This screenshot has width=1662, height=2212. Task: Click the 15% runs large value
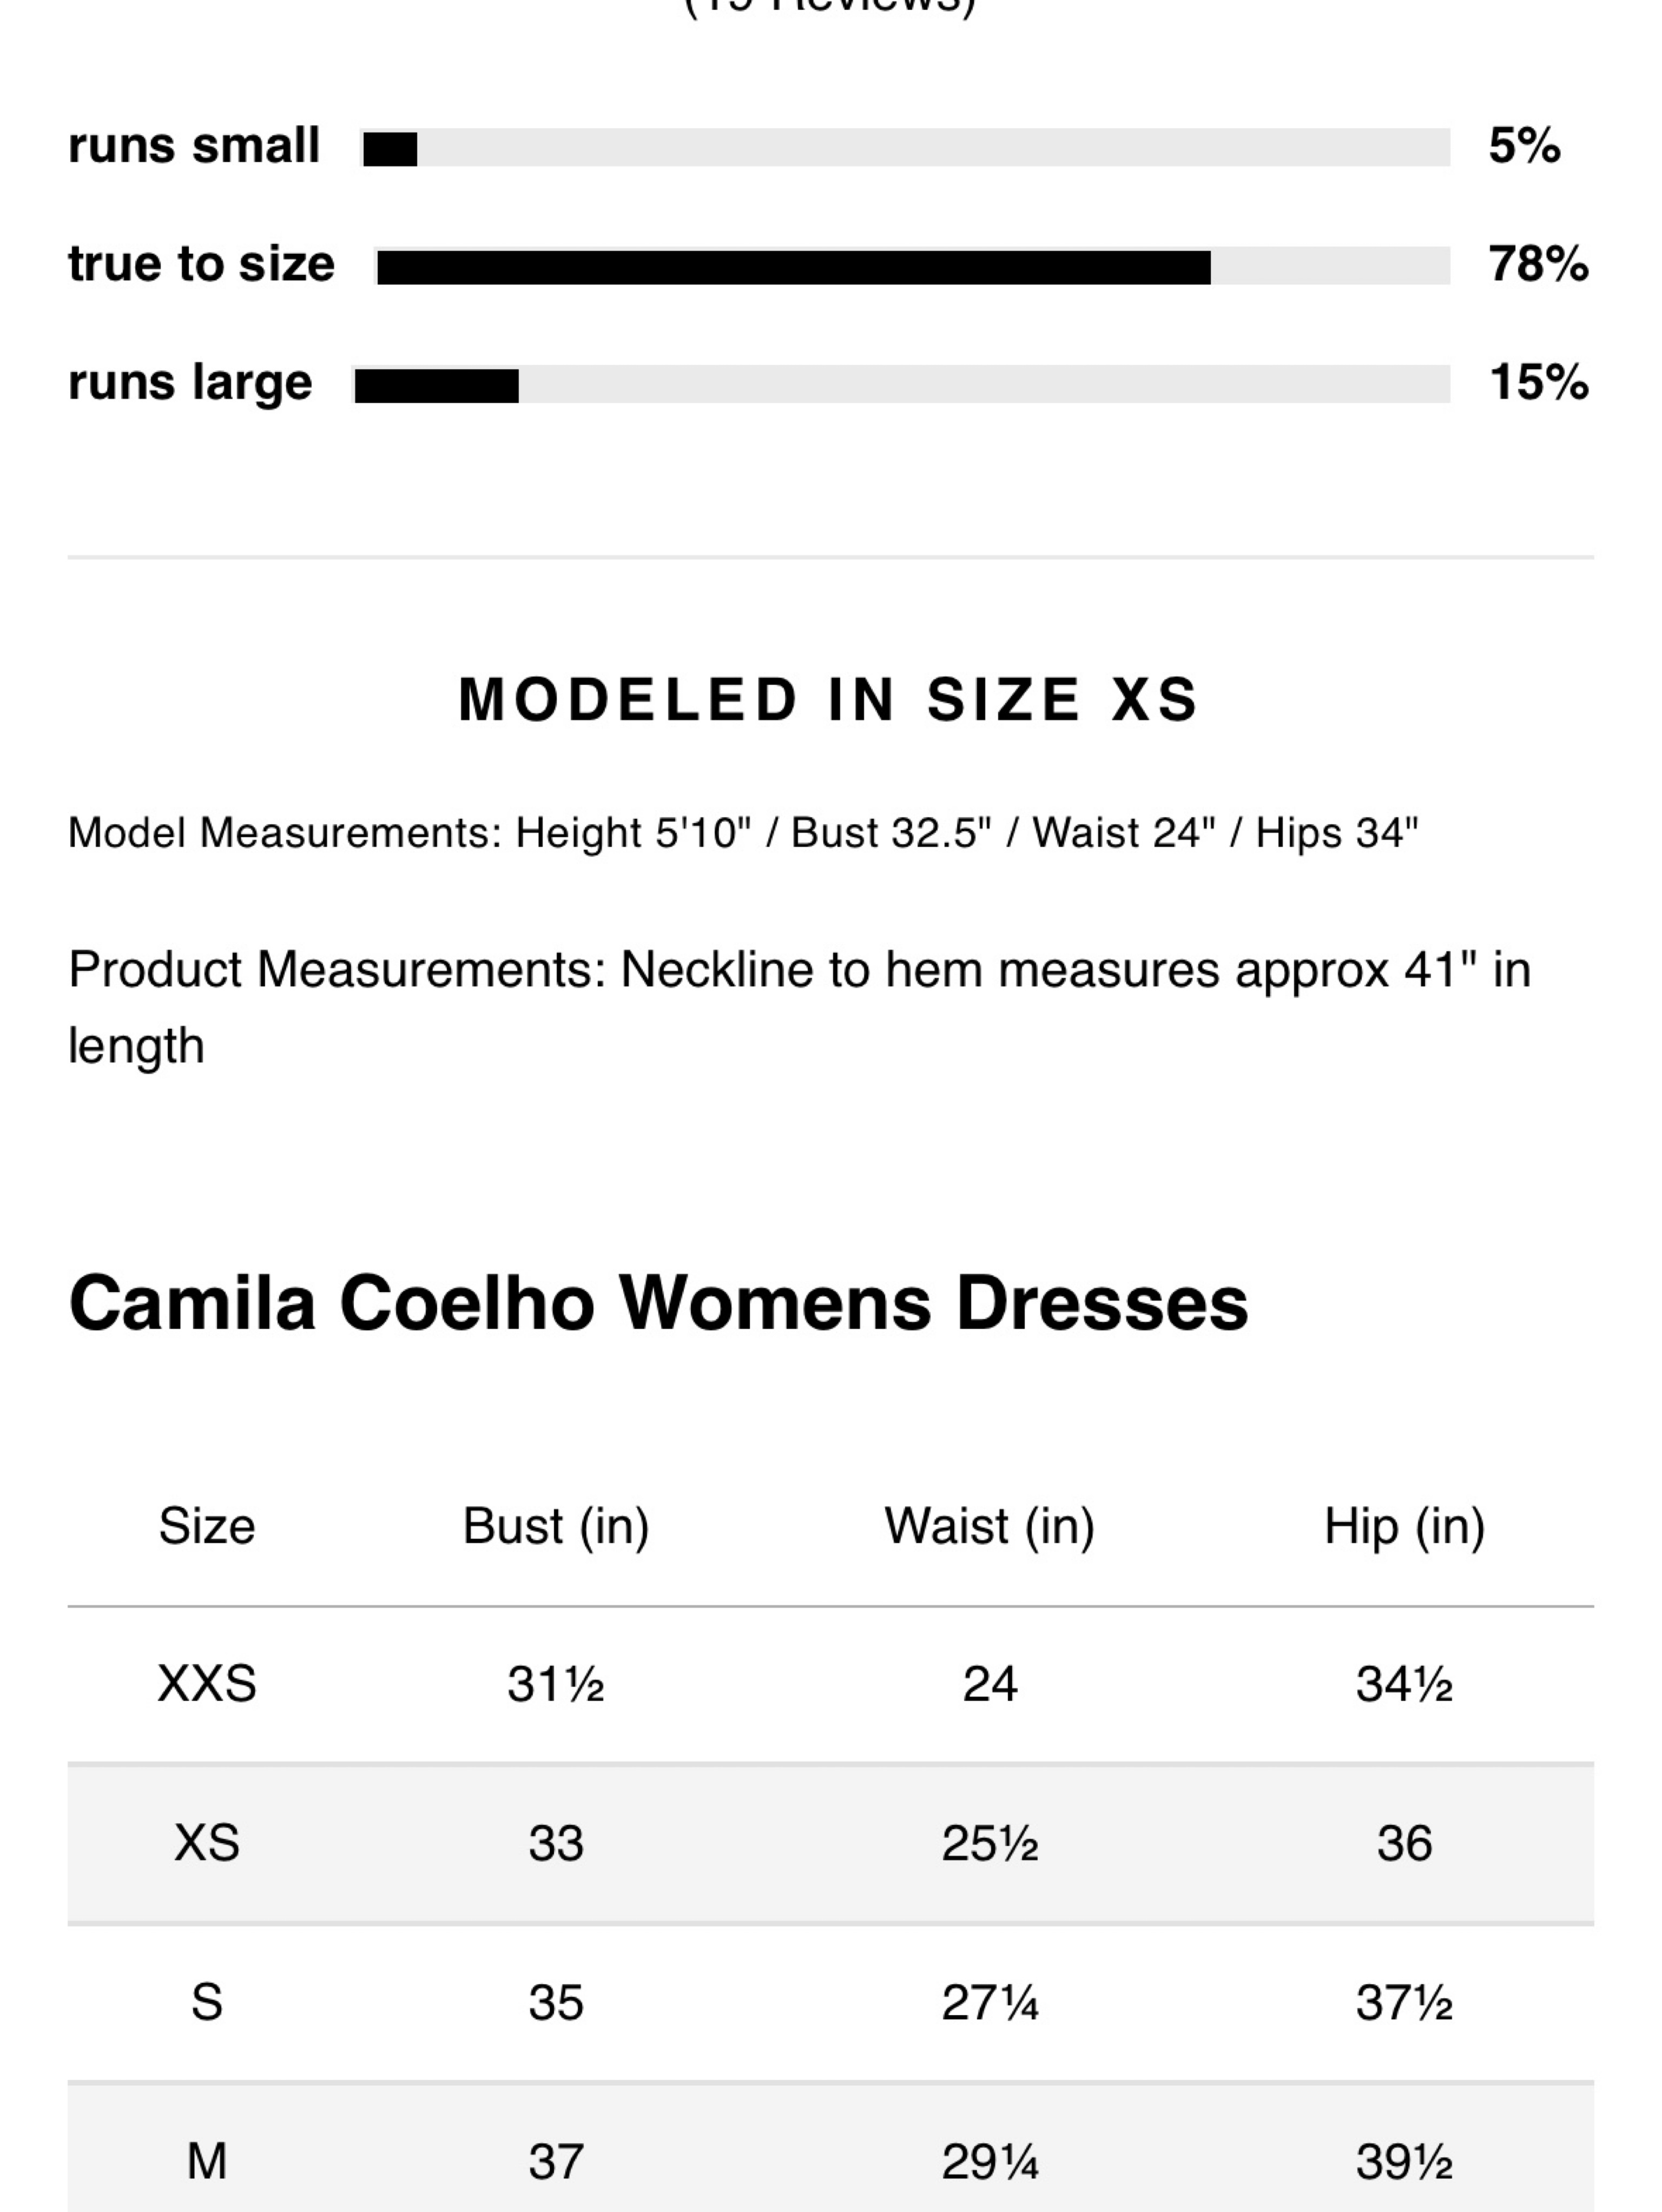(1539, 382)
